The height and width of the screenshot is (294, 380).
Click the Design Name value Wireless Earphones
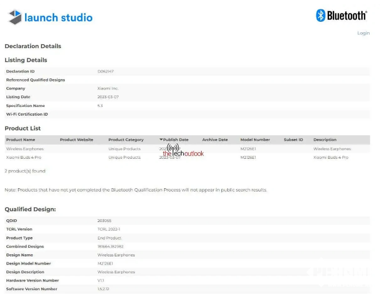coord(116,255)
